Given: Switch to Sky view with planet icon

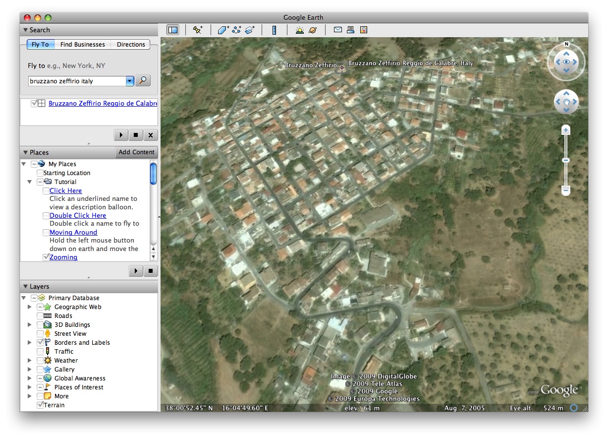Looking at the screenshot, I should [x=313, y=30].
